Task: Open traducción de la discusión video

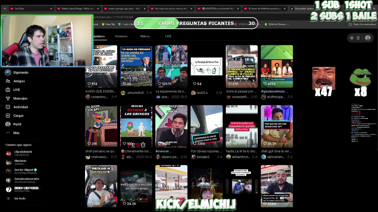Action: [x=136, y=186]
